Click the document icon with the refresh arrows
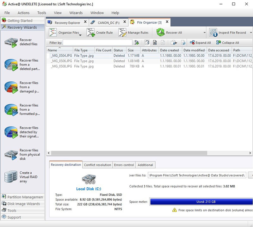Image resolution: width=253 pixels, height=227 pixels. pos(183,43)
